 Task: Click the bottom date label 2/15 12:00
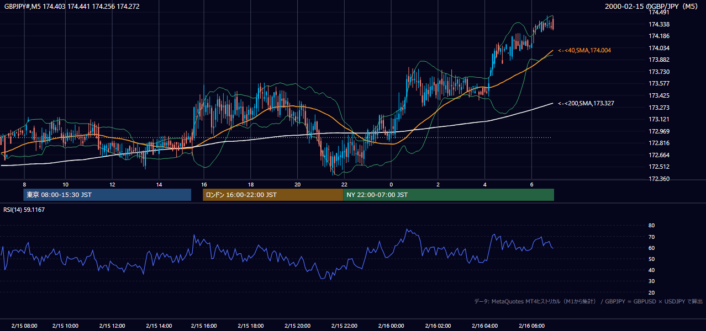point(112,326)
